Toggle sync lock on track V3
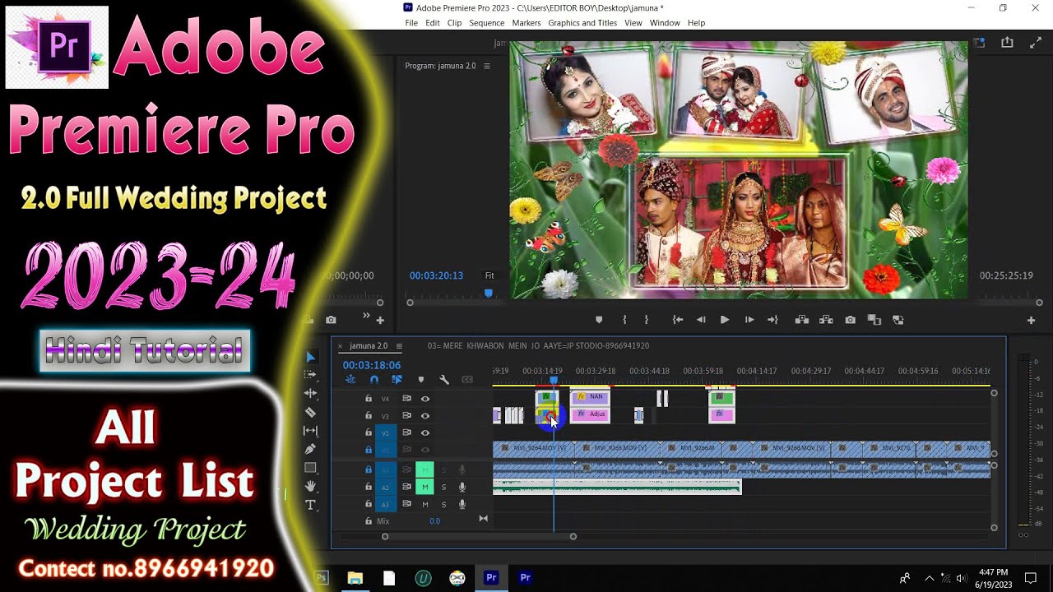The width and height of the screenshot is (1053, 592). coord(406,416)
